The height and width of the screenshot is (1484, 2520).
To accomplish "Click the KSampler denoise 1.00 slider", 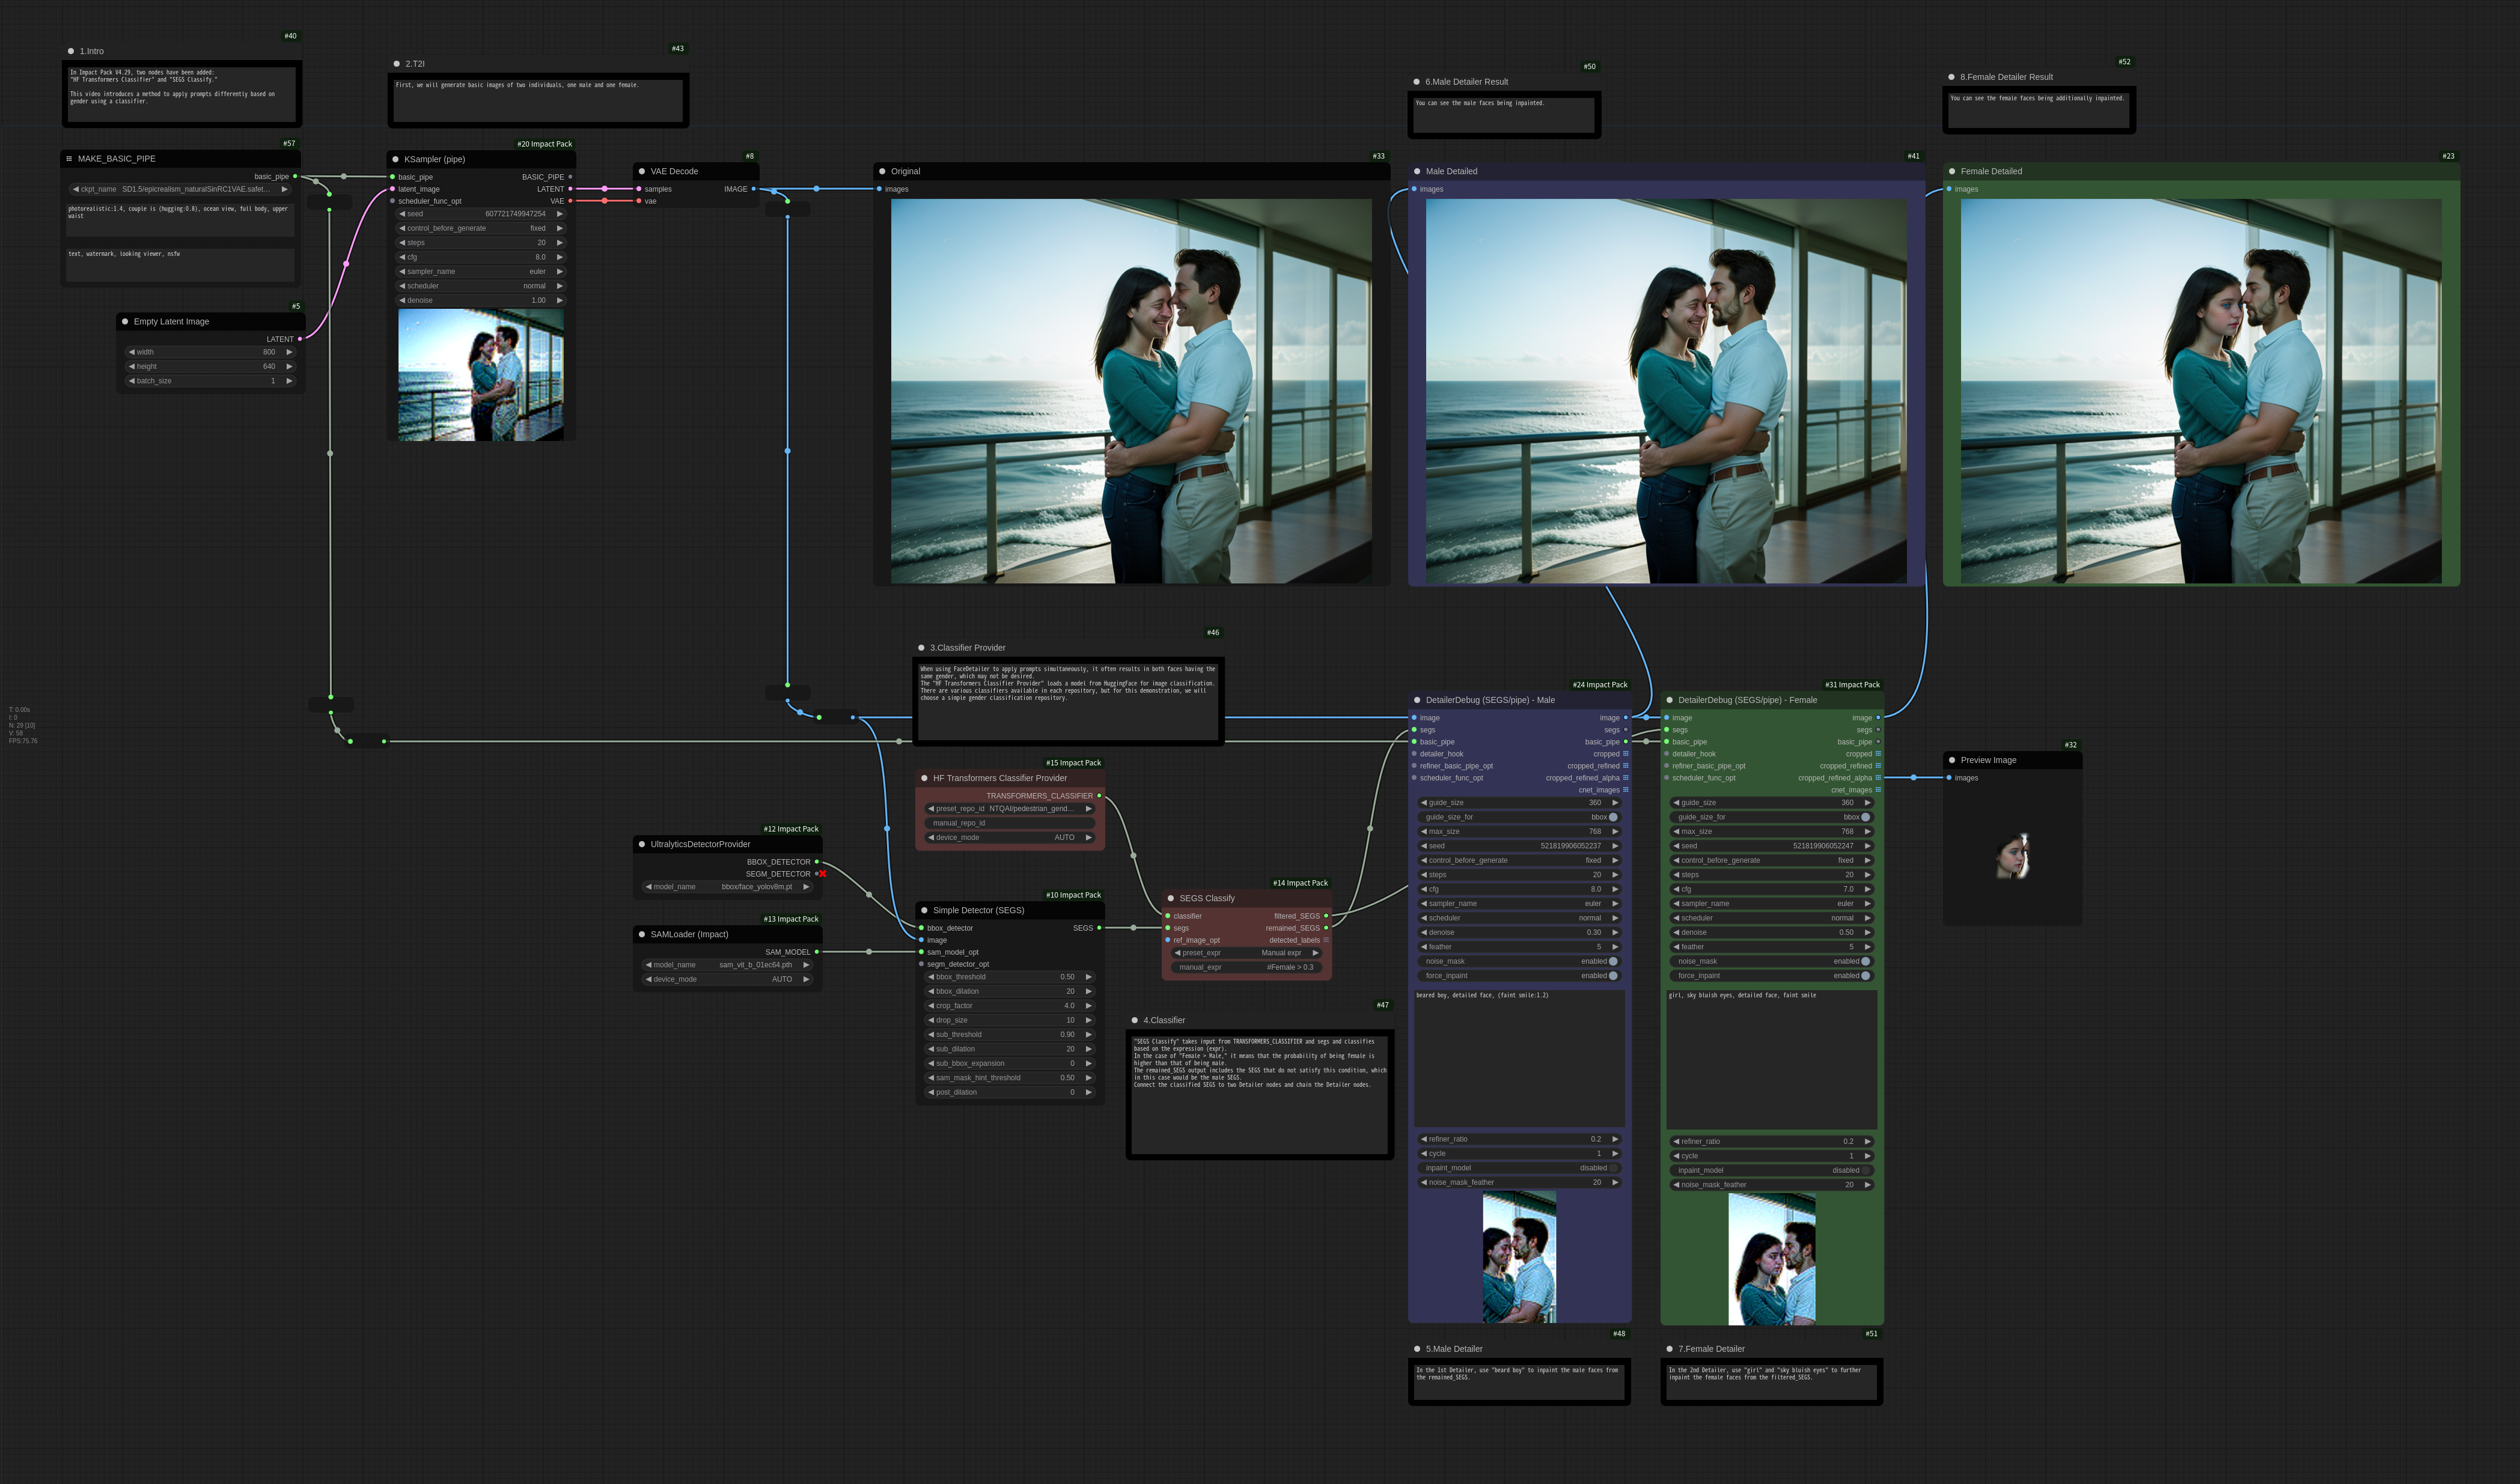I will coord(481,300).
